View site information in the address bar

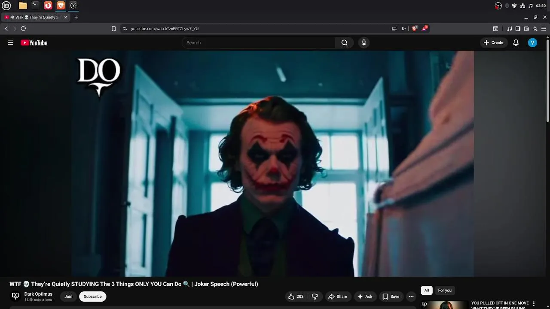click(125, 28)
